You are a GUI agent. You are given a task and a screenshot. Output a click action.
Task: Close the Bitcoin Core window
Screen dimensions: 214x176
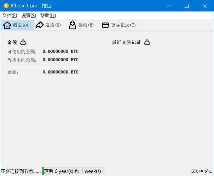click(x=205, y=6)
